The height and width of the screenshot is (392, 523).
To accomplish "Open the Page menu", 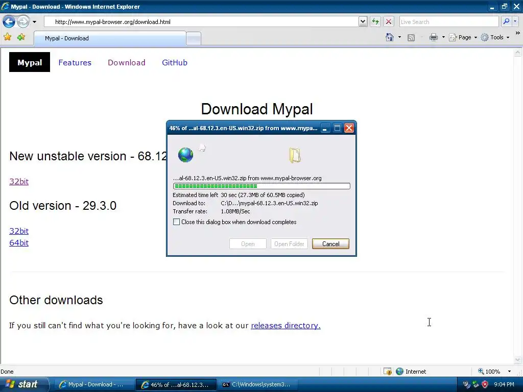I will [x=463, y=37].
